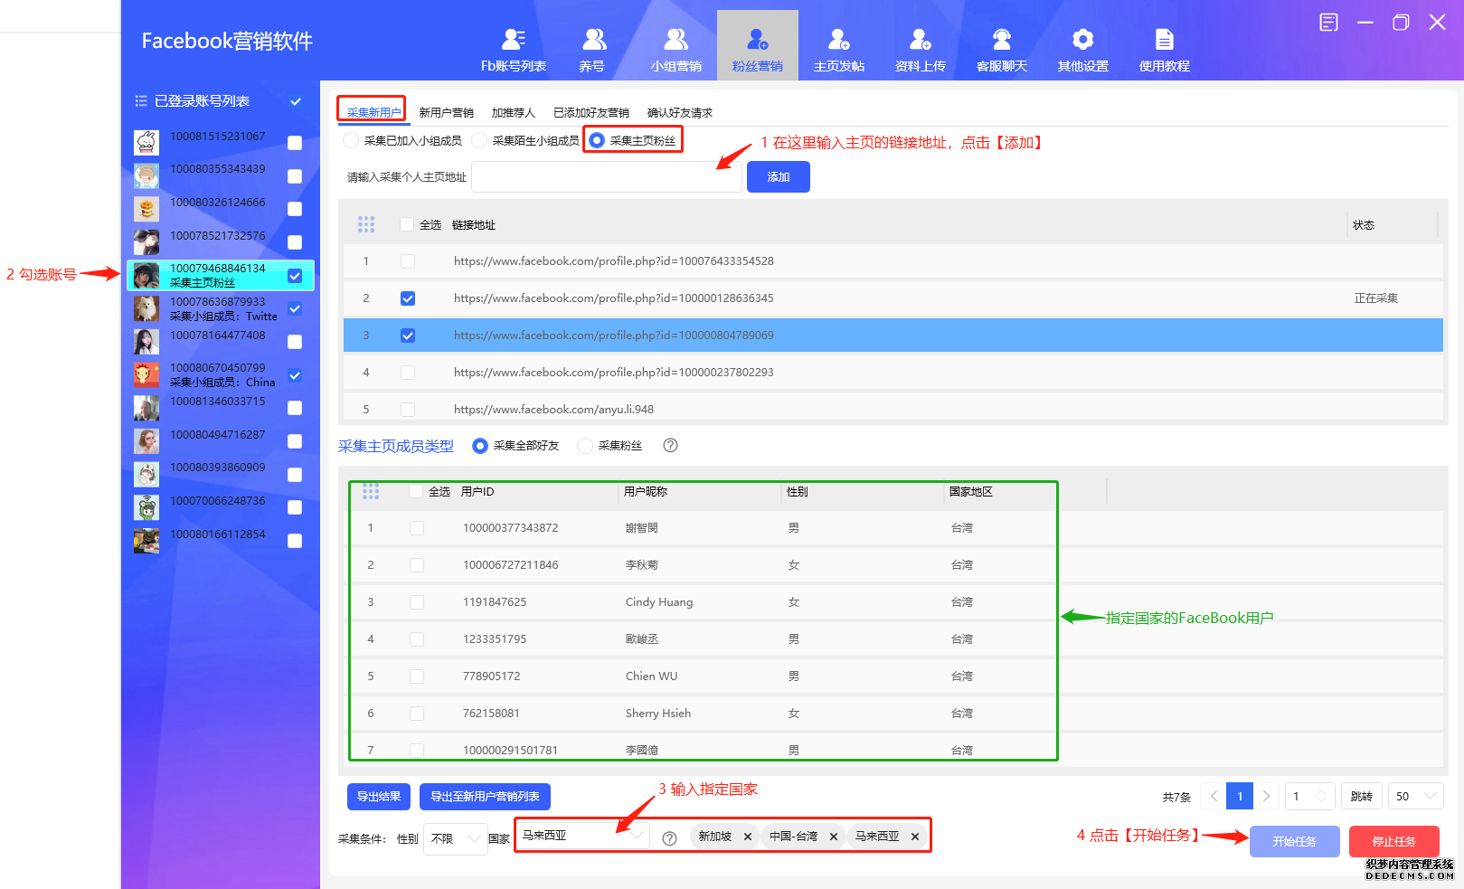Open the 国家 country dropdown showing 马来西亚
1464x889 pixels.
click(x=582, y=836)
